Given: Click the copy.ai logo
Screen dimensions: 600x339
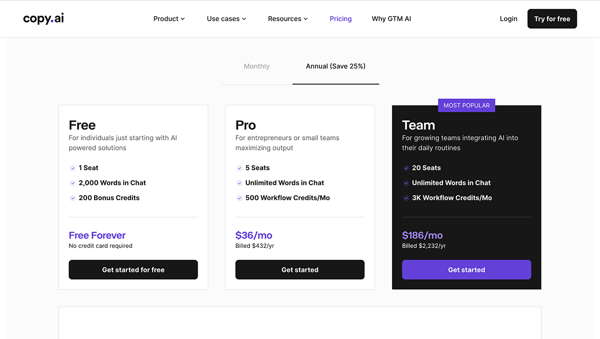Looking at the screenshot, I should click(43, 18).
